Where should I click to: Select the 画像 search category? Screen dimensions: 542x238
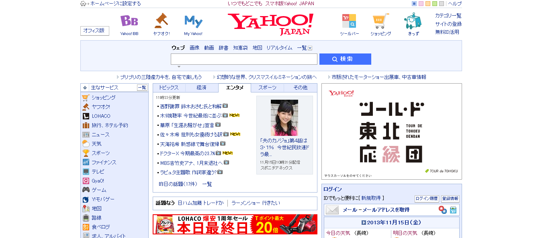194,48
